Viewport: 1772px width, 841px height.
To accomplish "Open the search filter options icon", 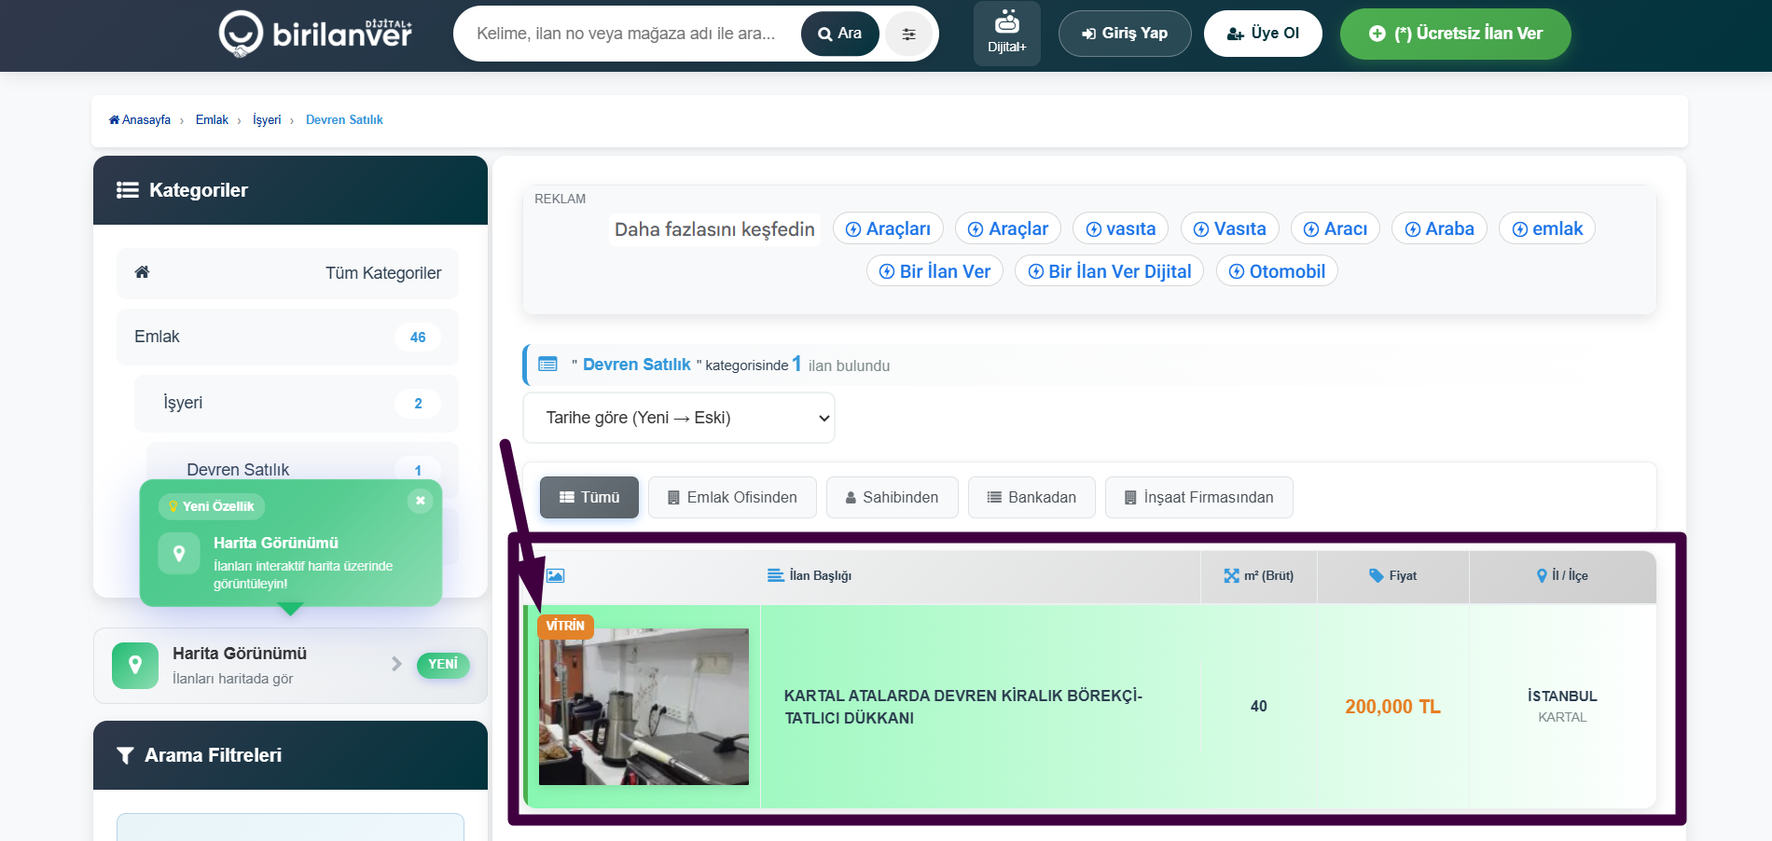I will click(x=908, y=34).
